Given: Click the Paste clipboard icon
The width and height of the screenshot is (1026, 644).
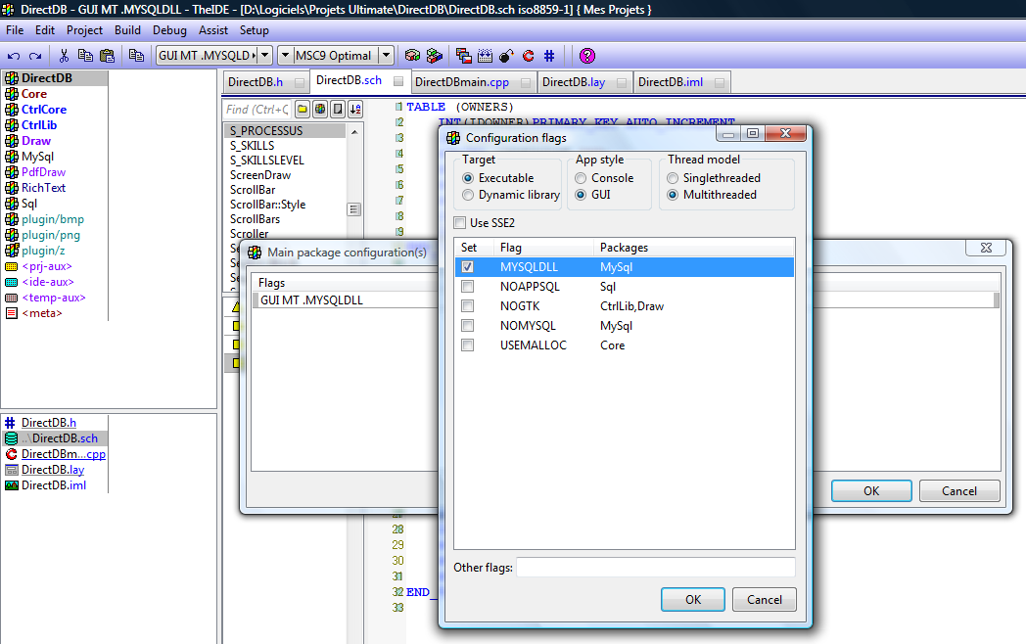Looking at the screenshot, I should (107, 56).
